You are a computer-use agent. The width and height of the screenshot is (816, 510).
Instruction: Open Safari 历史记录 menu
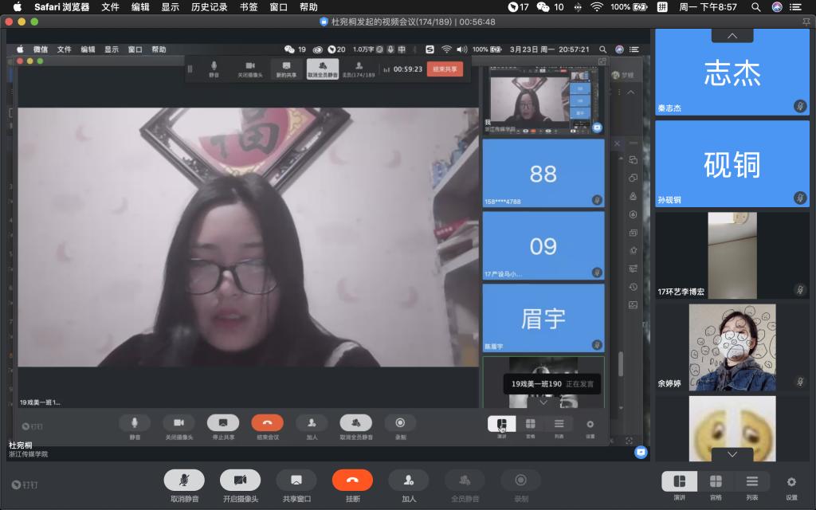(x=209, y=7)
